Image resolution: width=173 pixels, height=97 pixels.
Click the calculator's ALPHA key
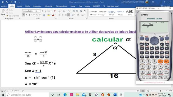coord(147,39)
